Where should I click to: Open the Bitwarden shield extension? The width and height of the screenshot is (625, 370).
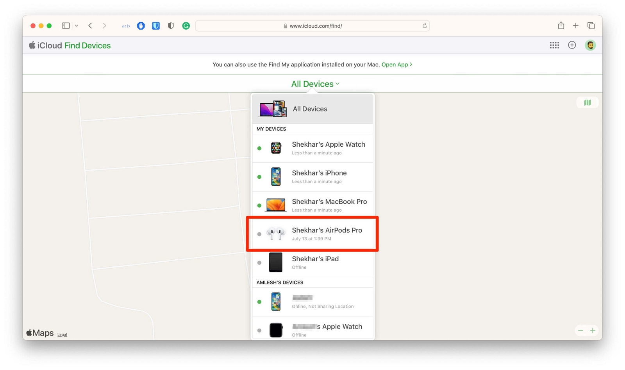click(156, 26)
